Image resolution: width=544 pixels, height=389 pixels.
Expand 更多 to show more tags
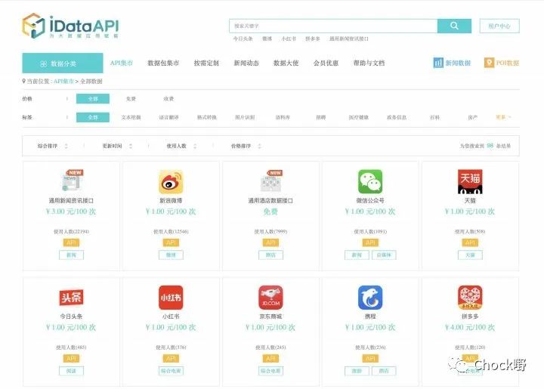point(503,117)
